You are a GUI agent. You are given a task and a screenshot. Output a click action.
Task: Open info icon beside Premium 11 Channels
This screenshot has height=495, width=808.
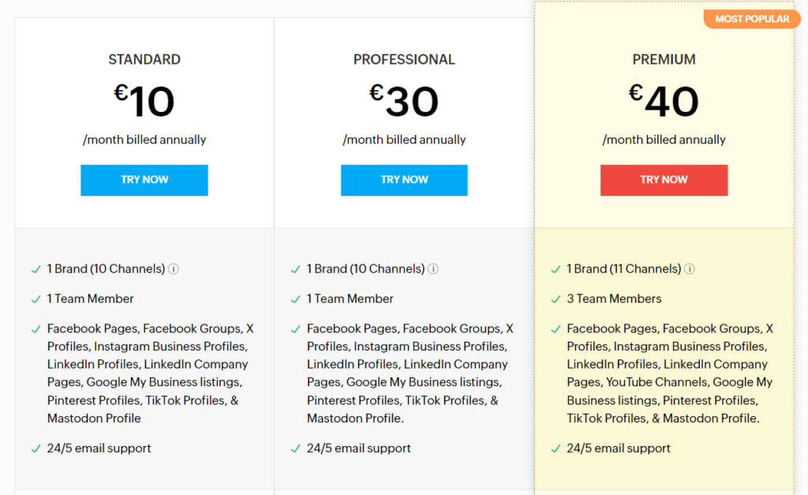690,268
